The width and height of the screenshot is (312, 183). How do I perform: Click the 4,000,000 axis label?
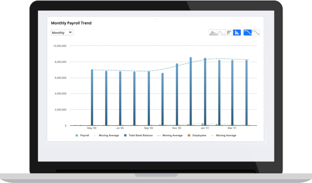coord(60,93)
